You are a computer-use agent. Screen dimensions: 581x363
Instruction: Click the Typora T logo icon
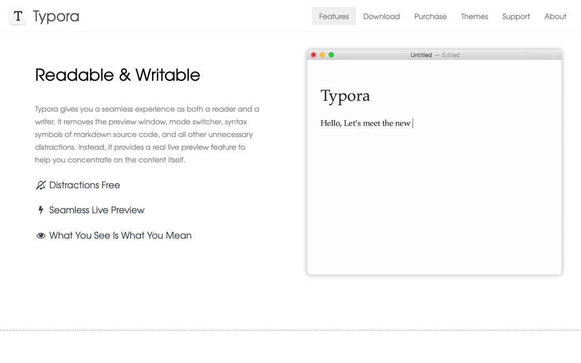click(18, 16)
